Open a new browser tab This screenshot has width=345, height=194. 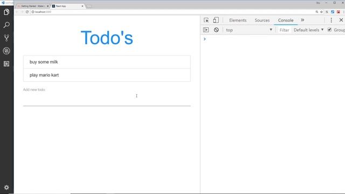click(x=89, y=6)
